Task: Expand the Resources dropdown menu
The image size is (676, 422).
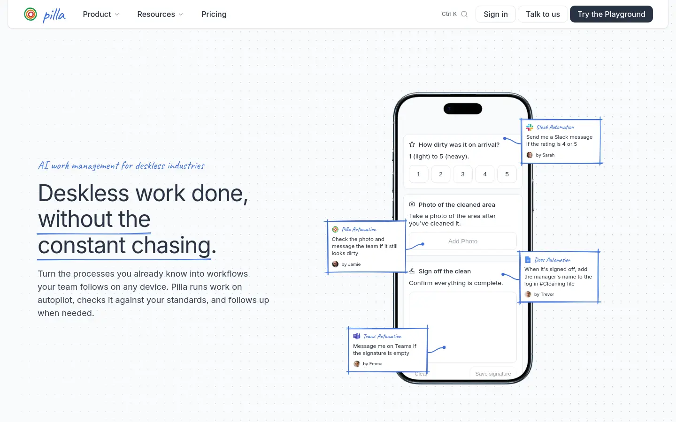Action: (x=160, y=14)
